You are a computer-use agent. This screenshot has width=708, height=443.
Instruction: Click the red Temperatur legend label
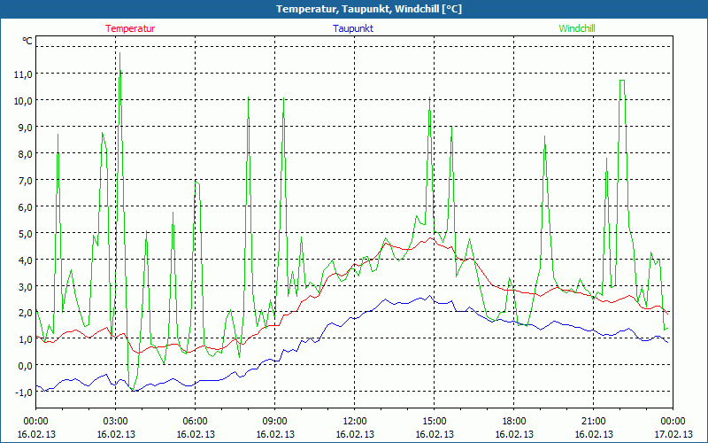130,28
